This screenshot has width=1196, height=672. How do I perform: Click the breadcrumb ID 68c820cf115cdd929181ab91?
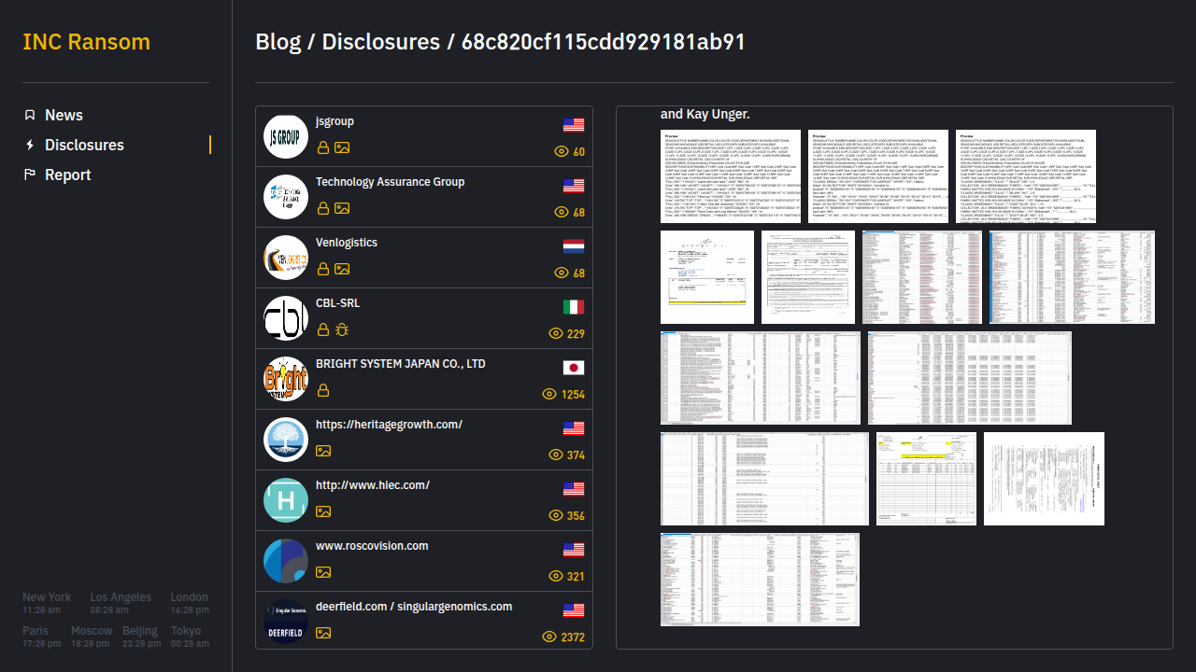tap(604, 42)
